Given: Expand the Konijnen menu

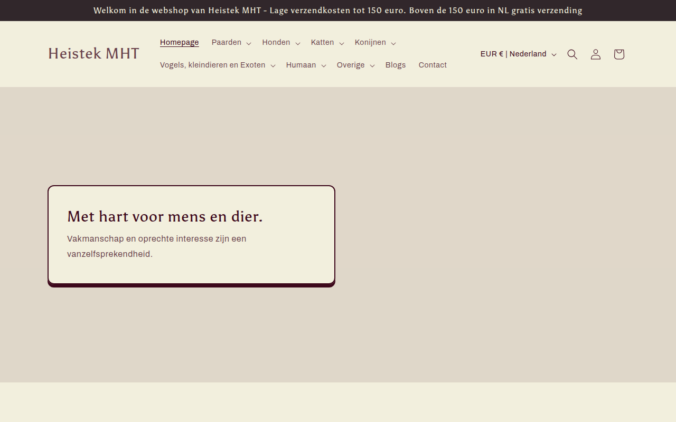Looking at the screenshot, I should pos(375,43).
